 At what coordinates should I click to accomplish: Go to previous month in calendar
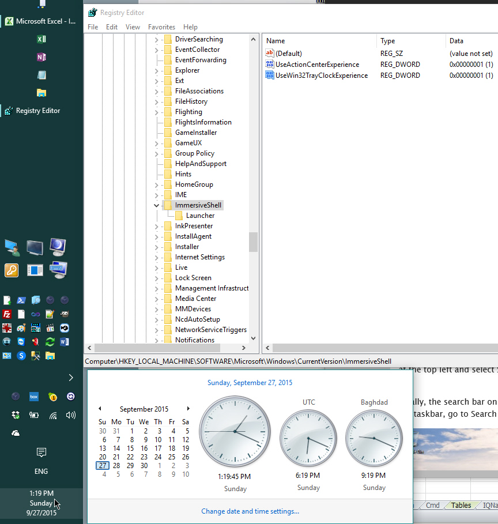(100, 409)
